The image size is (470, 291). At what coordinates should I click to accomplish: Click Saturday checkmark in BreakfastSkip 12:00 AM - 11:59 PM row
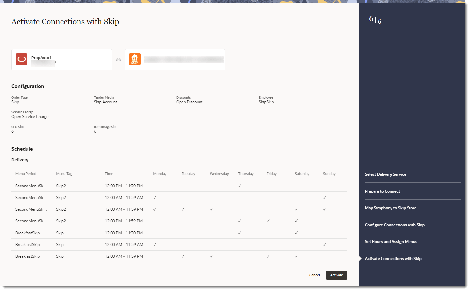pyautogui.click(x=296, y=256)
